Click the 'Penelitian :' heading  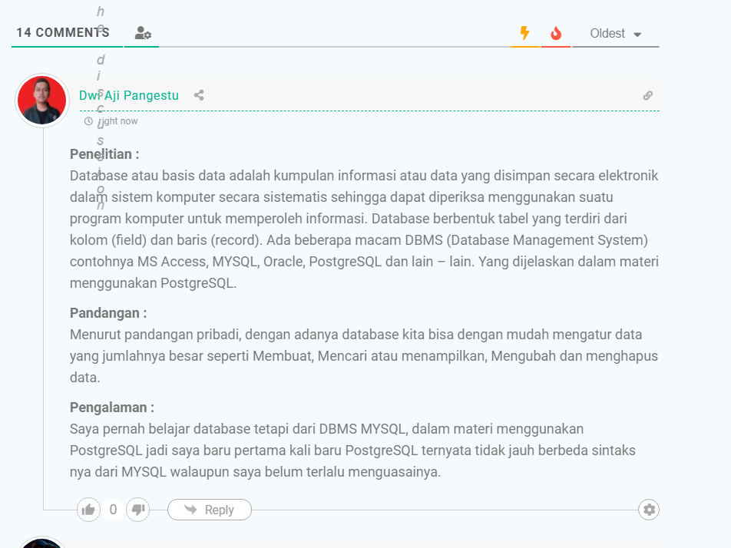pyautogui.click(x=104, y=154)
